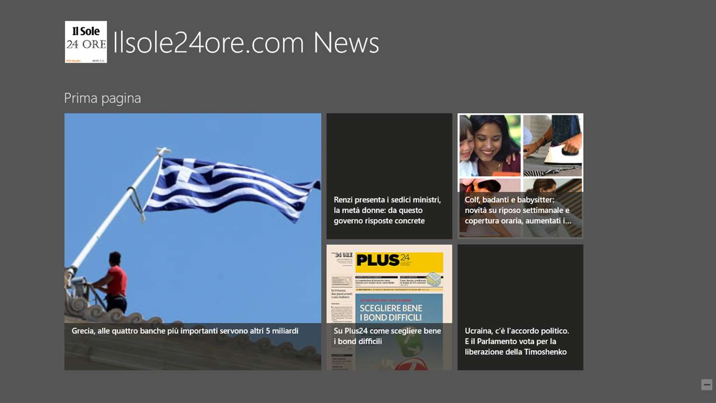Open the Prima pagina section header
Screen dimensions: 716x403
click(102, 98)
